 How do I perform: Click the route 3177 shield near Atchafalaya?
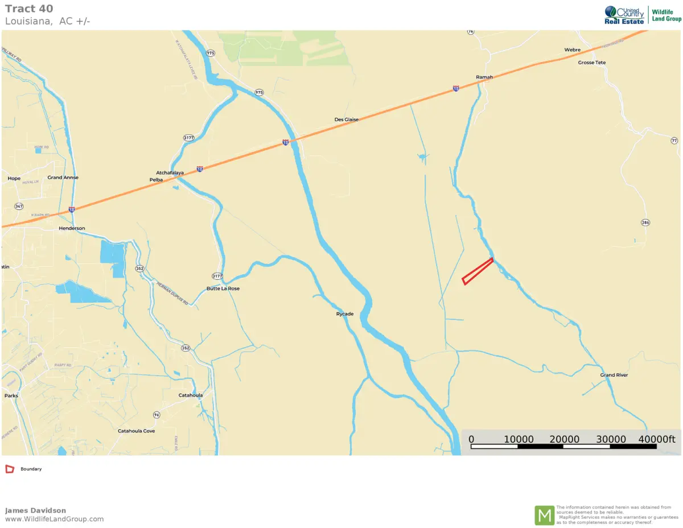click(x=189, y=138)
